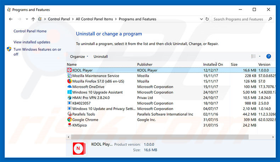
Task: Click the search magnifier icon
Action: [270, 19]
